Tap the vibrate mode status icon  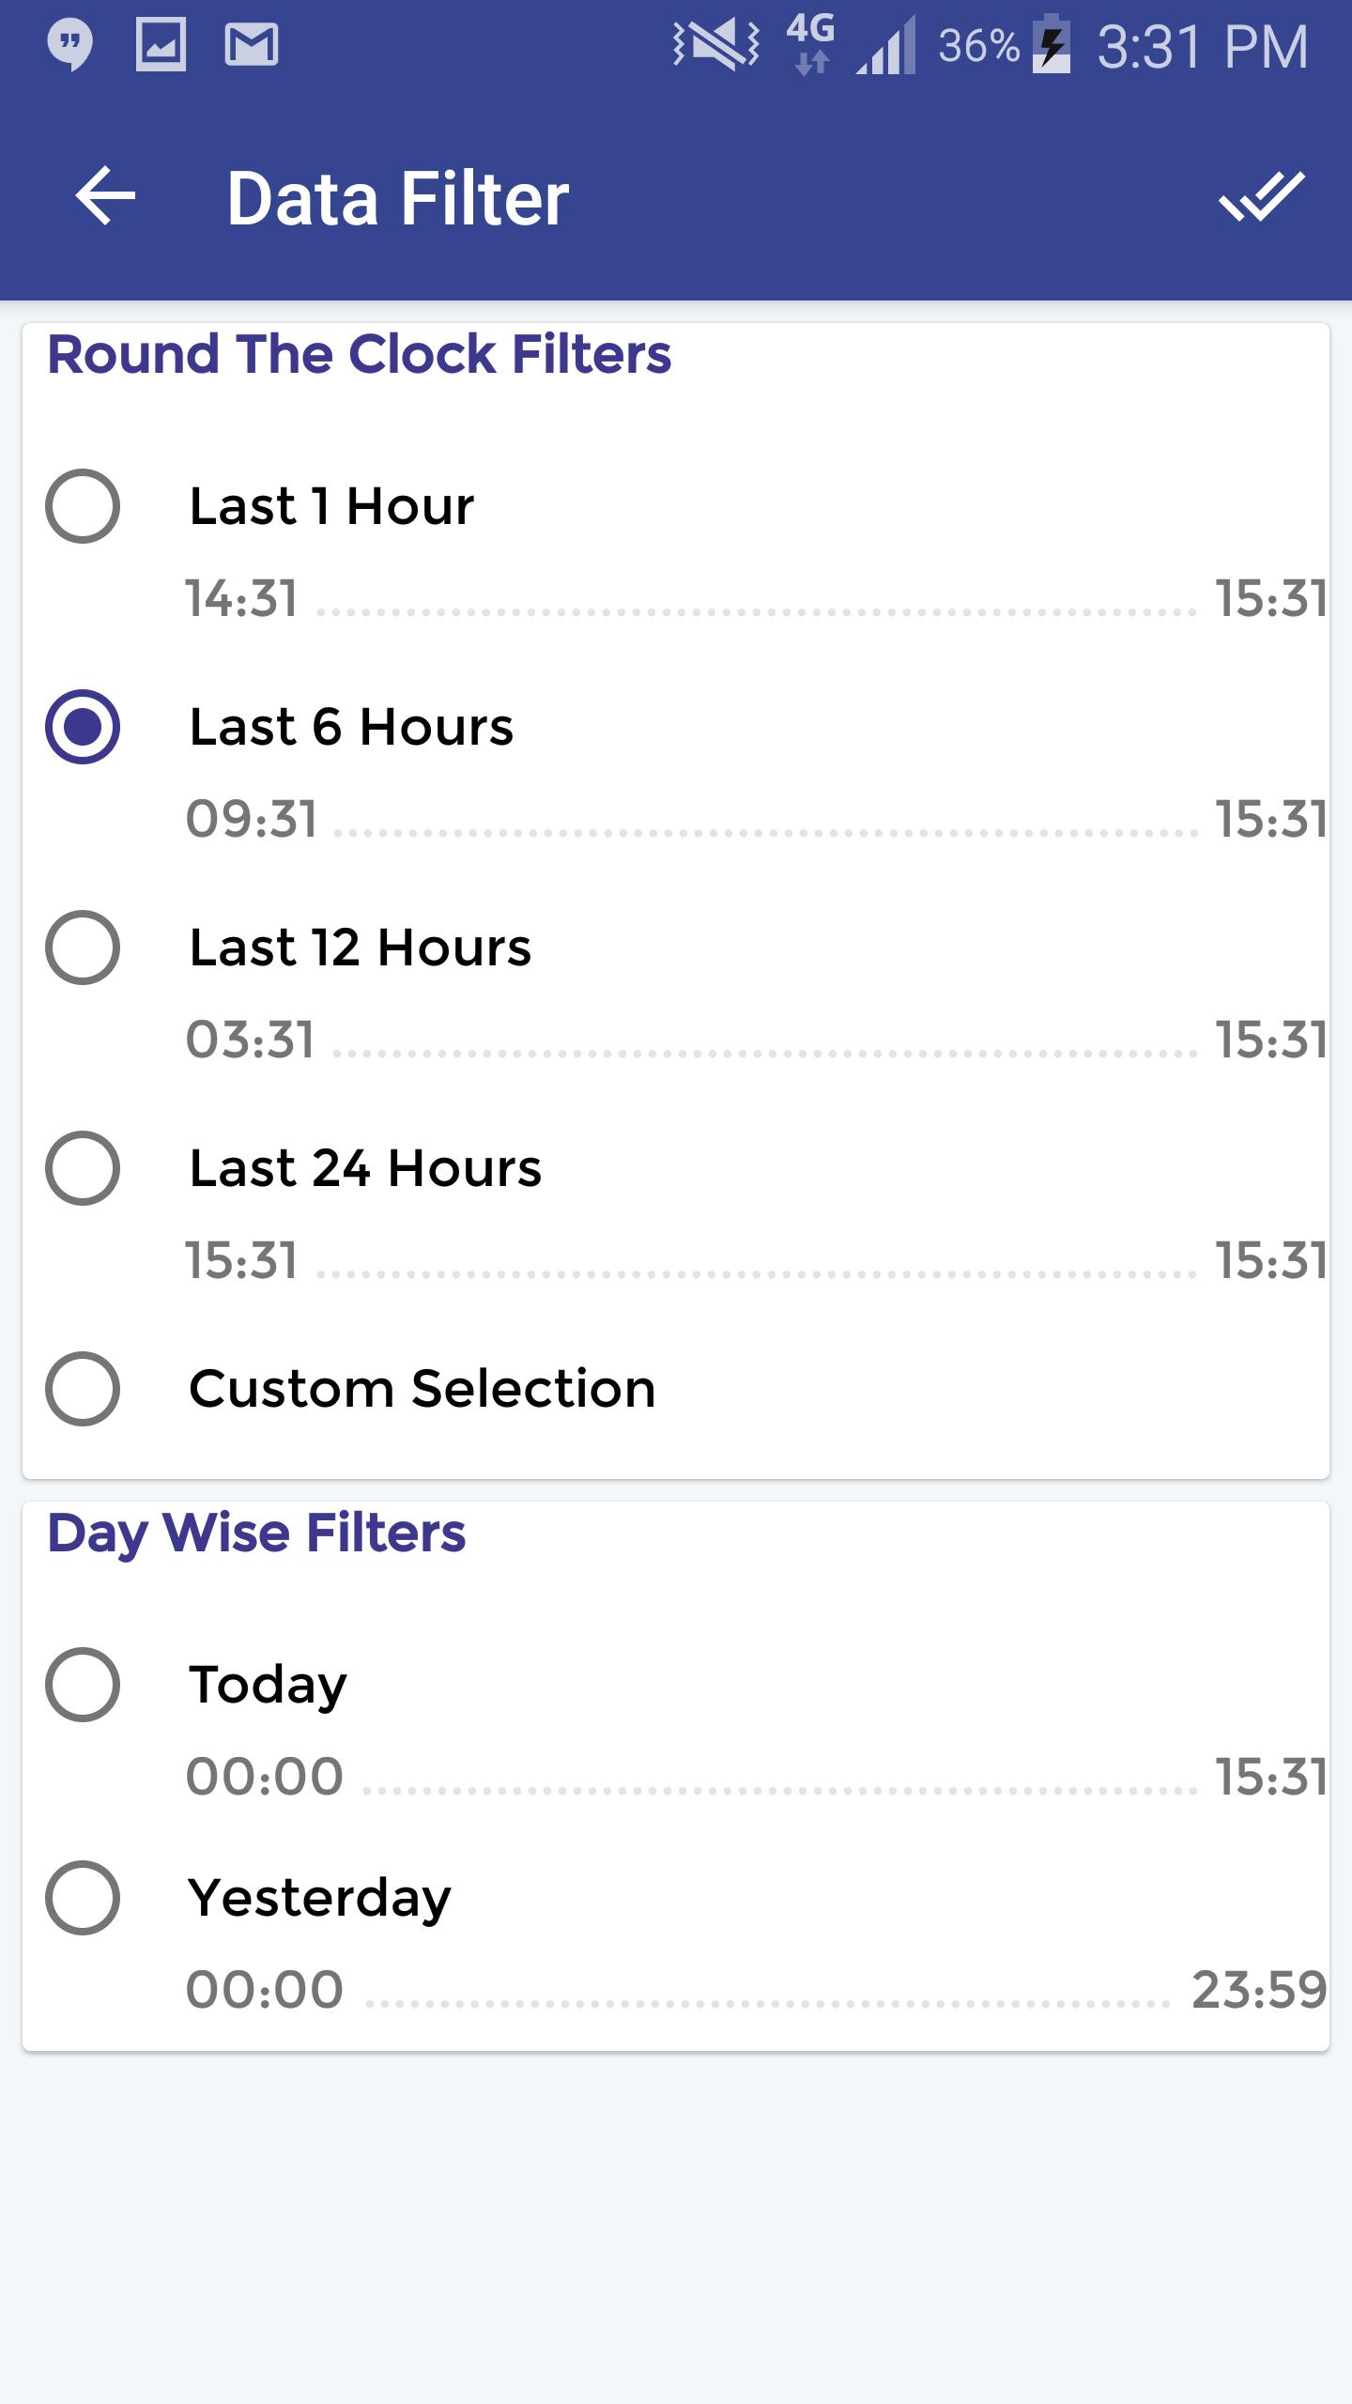coord(715,45)
